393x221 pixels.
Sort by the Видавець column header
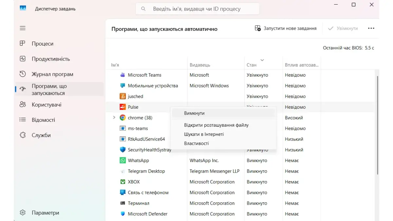point(200,65)
